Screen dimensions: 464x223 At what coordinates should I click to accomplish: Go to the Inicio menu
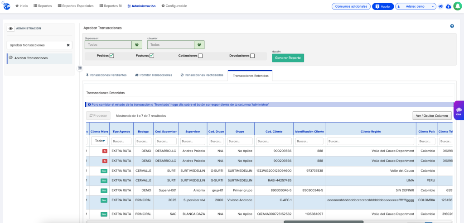pyautogui.click(x=22, y=6)
